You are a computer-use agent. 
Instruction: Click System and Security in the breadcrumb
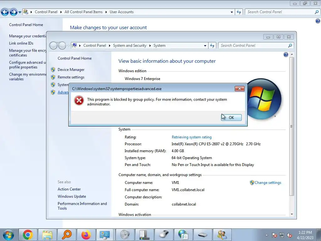129,46
